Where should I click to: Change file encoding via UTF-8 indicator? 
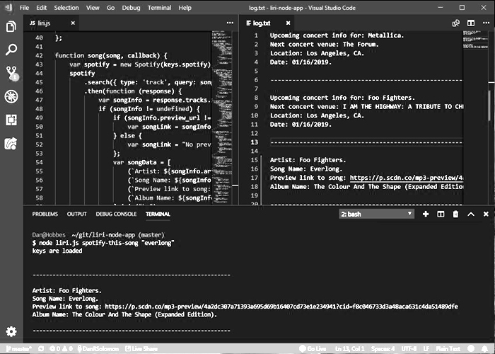pos(409,348)
